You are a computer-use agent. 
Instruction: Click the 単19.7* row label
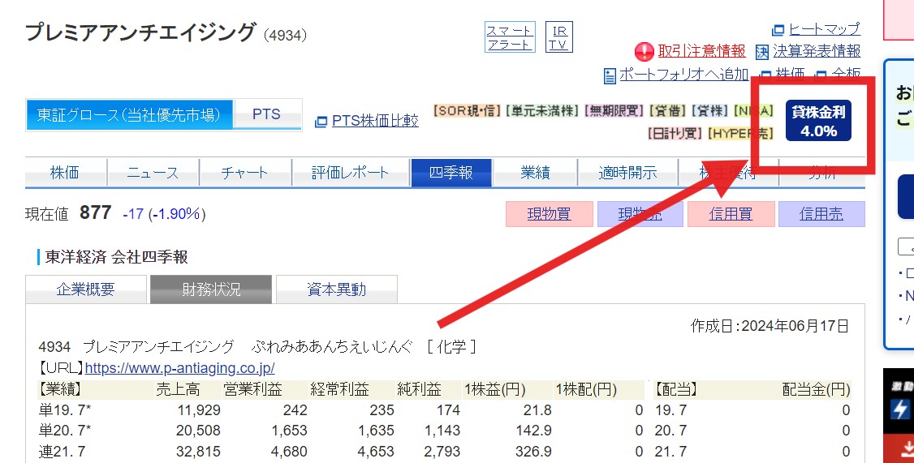click(x=65, y=410)
